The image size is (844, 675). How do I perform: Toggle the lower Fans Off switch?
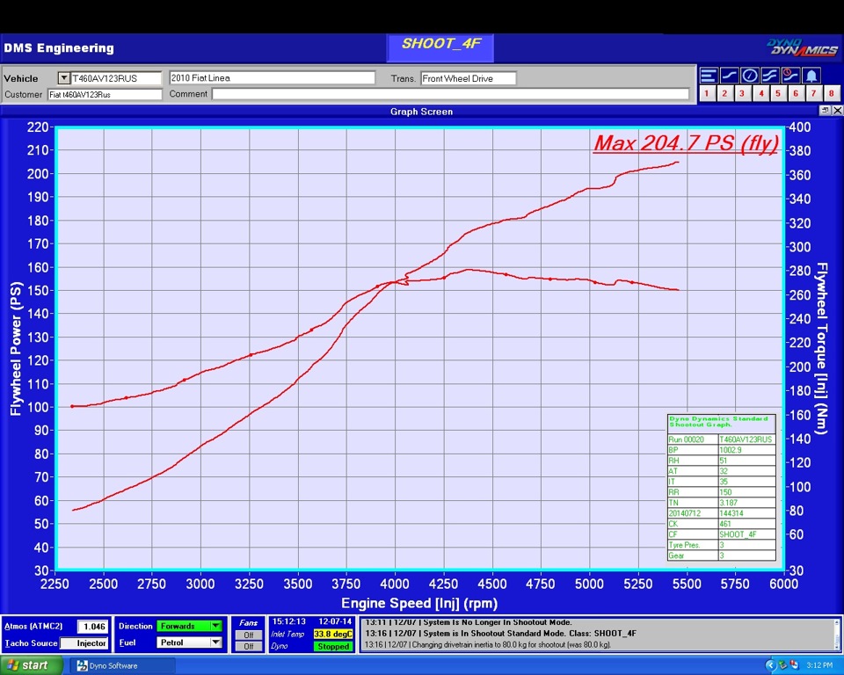click(x=249, y=646)
